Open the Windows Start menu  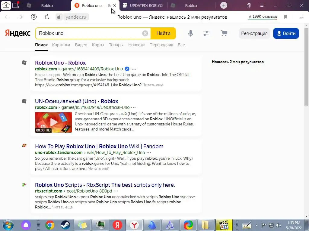click(x=8, y=225)
